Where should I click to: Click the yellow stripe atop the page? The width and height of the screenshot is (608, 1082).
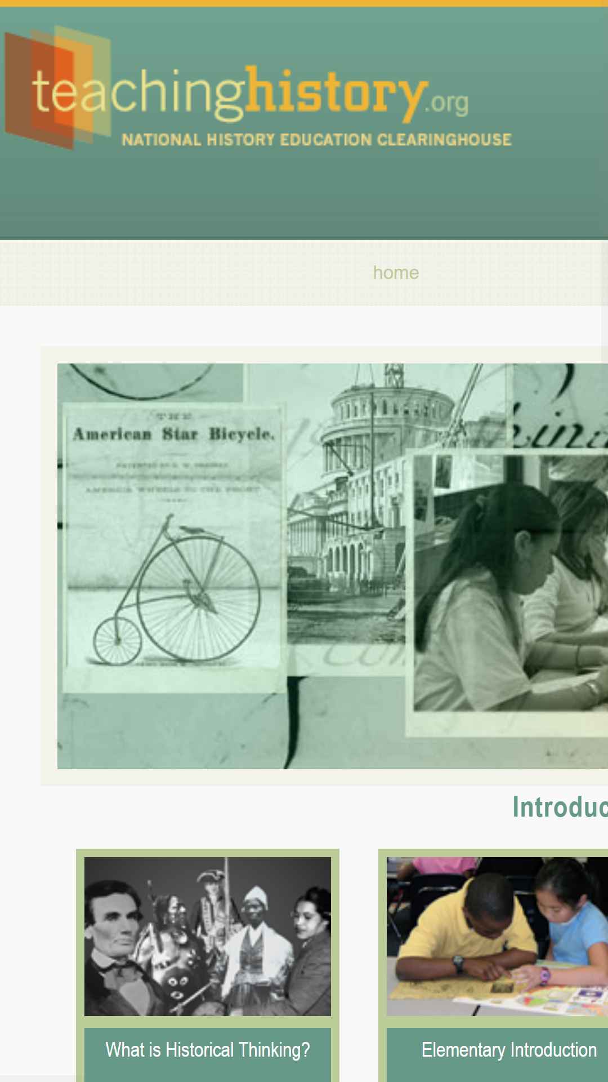coord(304,3)
